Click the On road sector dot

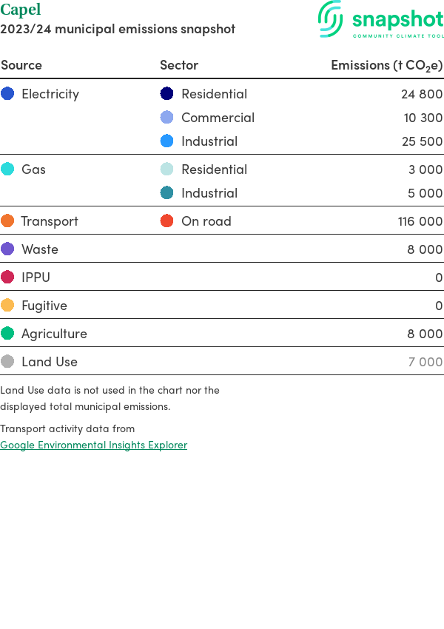(x=167, y=221)
